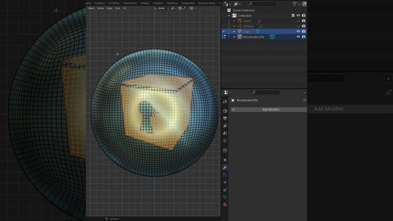Switch to the Shading workspace tab
Image resolution: width=393 pixels, height=221 pixels.
point(145,3)
